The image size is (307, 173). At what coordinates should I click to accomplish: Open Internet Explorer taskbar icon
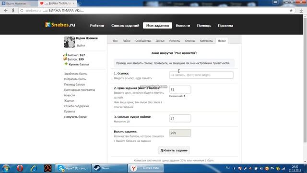pos(34,168)
